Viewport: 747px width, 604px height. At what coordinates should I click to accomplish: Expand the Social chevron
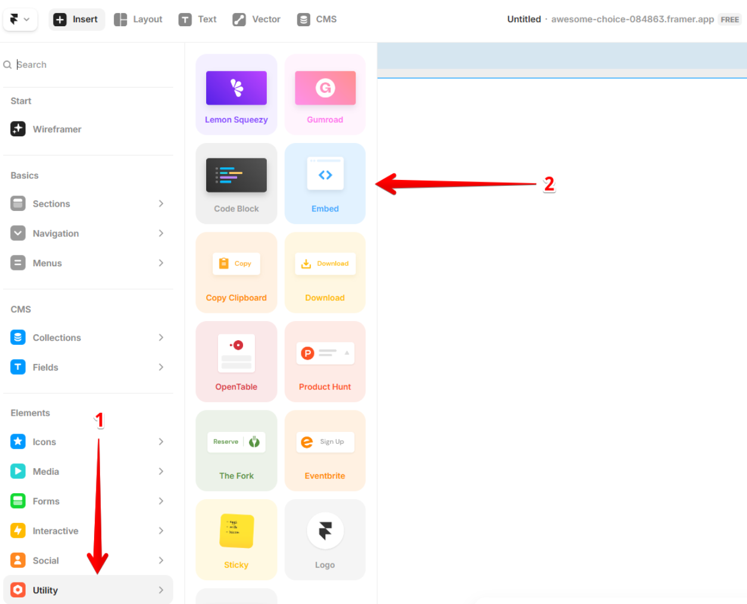(x=161, y=560)
